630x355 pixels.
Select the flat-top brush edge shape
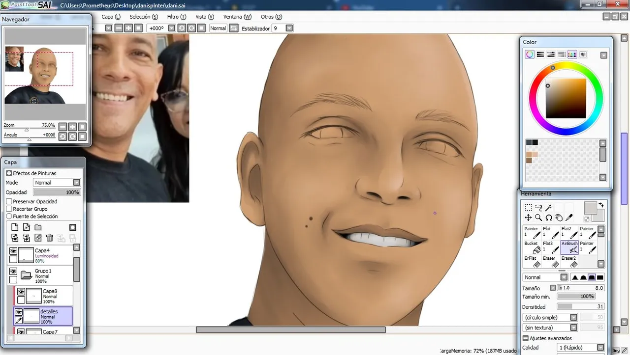(600, 277)
